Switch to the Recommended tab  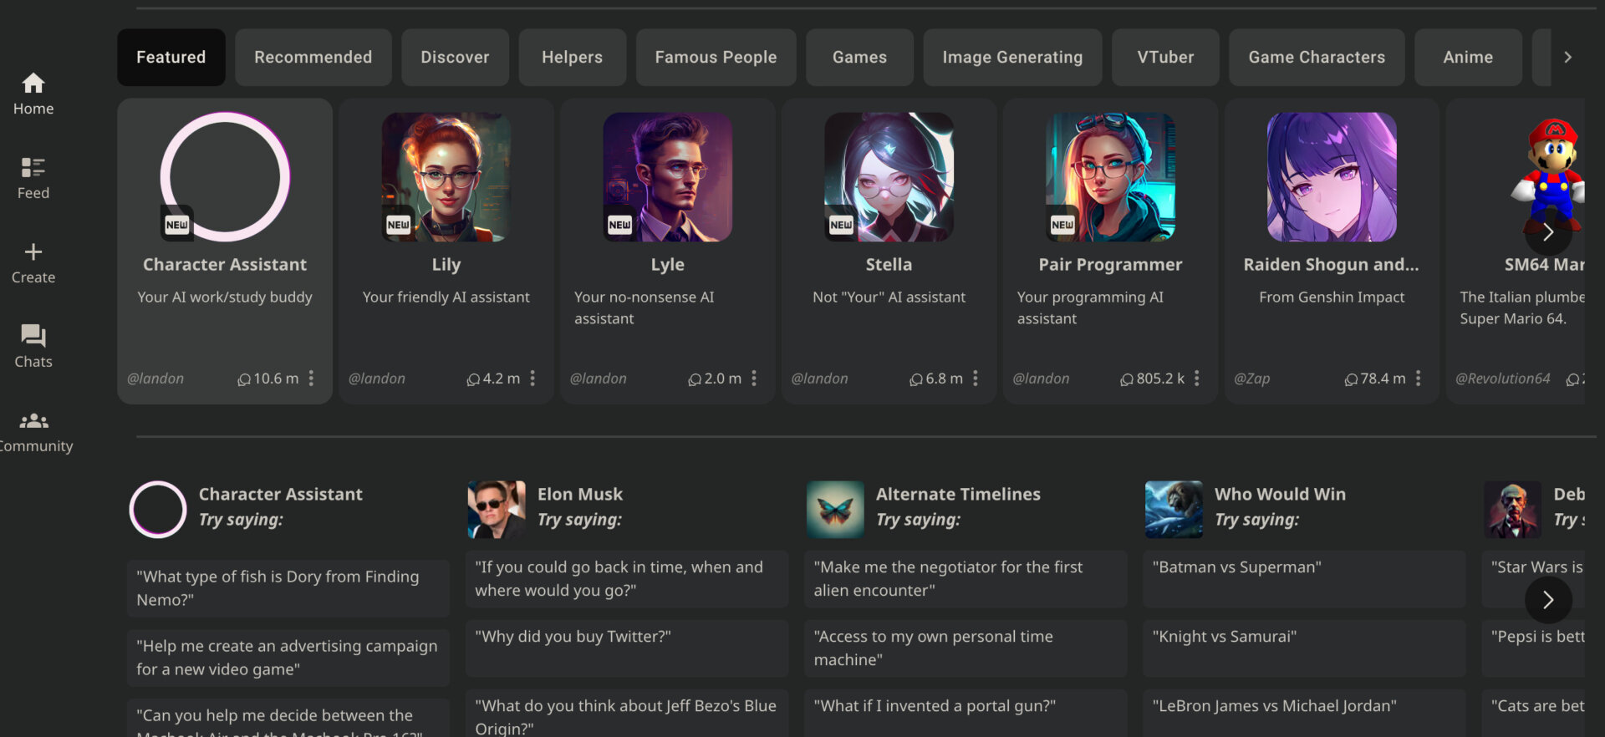313,57
